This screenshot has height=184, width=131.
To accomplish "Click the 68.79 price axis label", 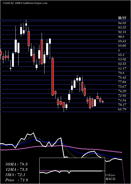I will (122, 109).
